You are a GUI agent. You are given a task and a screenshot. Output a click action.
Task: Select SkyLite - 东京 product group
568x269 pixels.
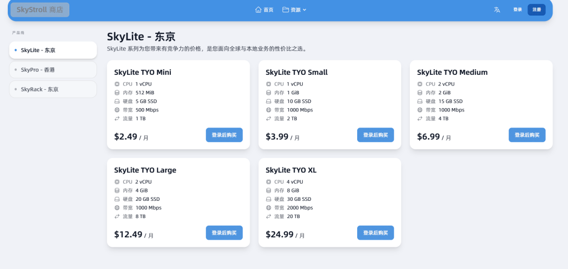(53, 50)
